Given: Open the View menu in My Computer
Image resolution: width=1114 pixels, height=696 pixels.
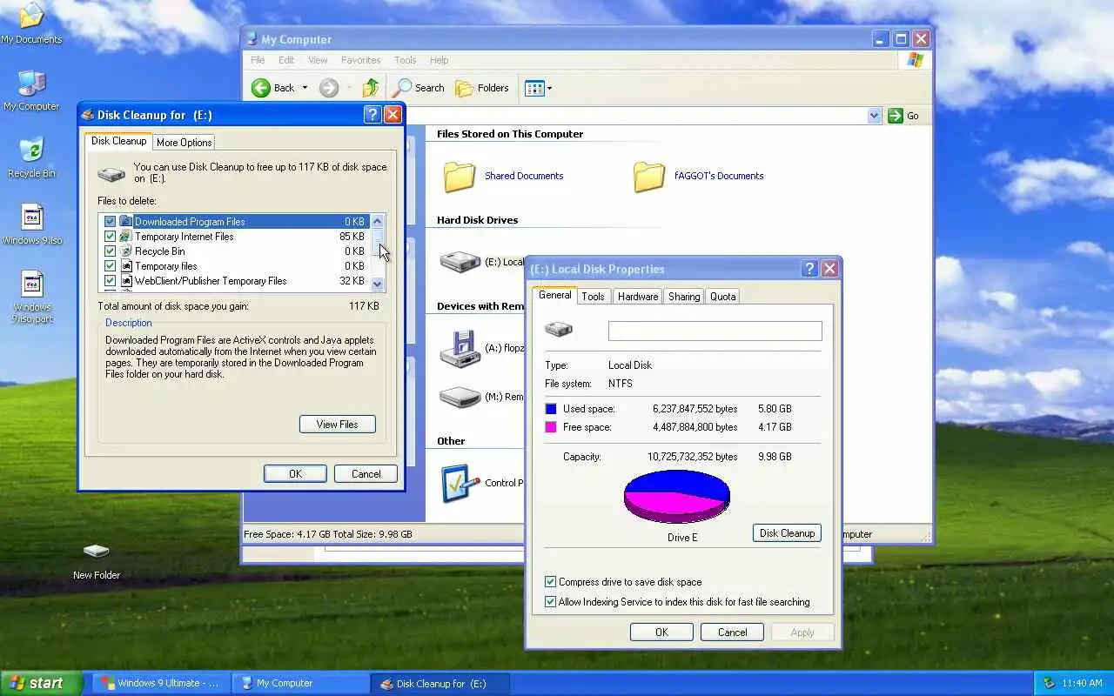Looking at the screenshot, I should [x=318, y=60].
